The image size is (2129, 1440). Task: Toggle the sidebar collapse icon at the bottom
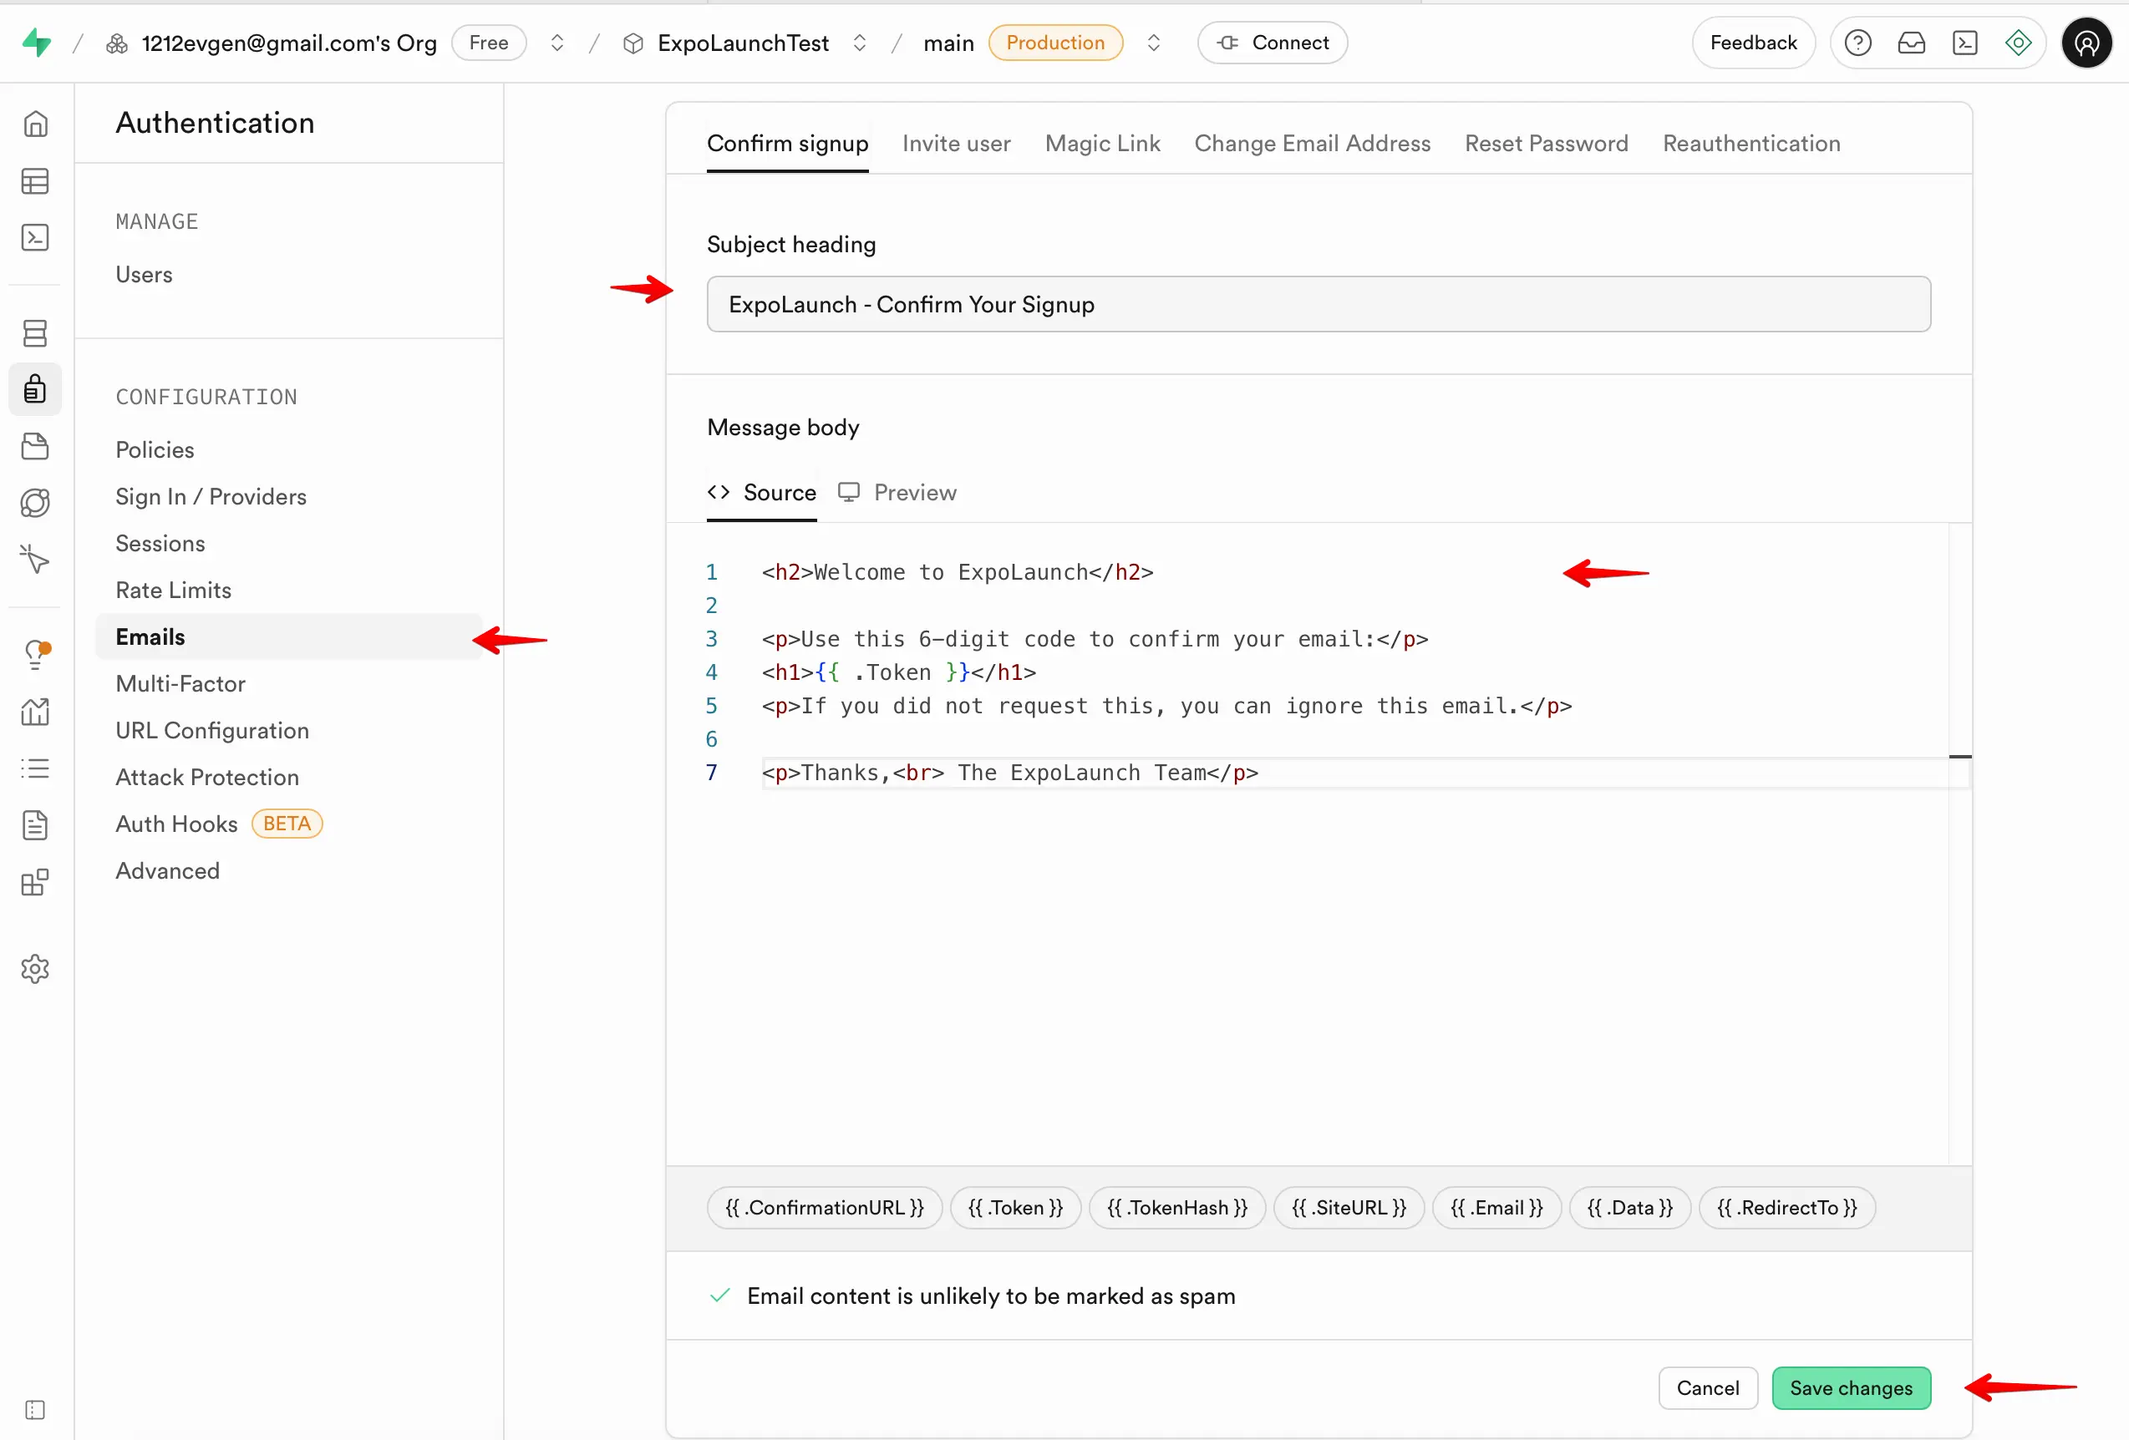pos(35,1410)
